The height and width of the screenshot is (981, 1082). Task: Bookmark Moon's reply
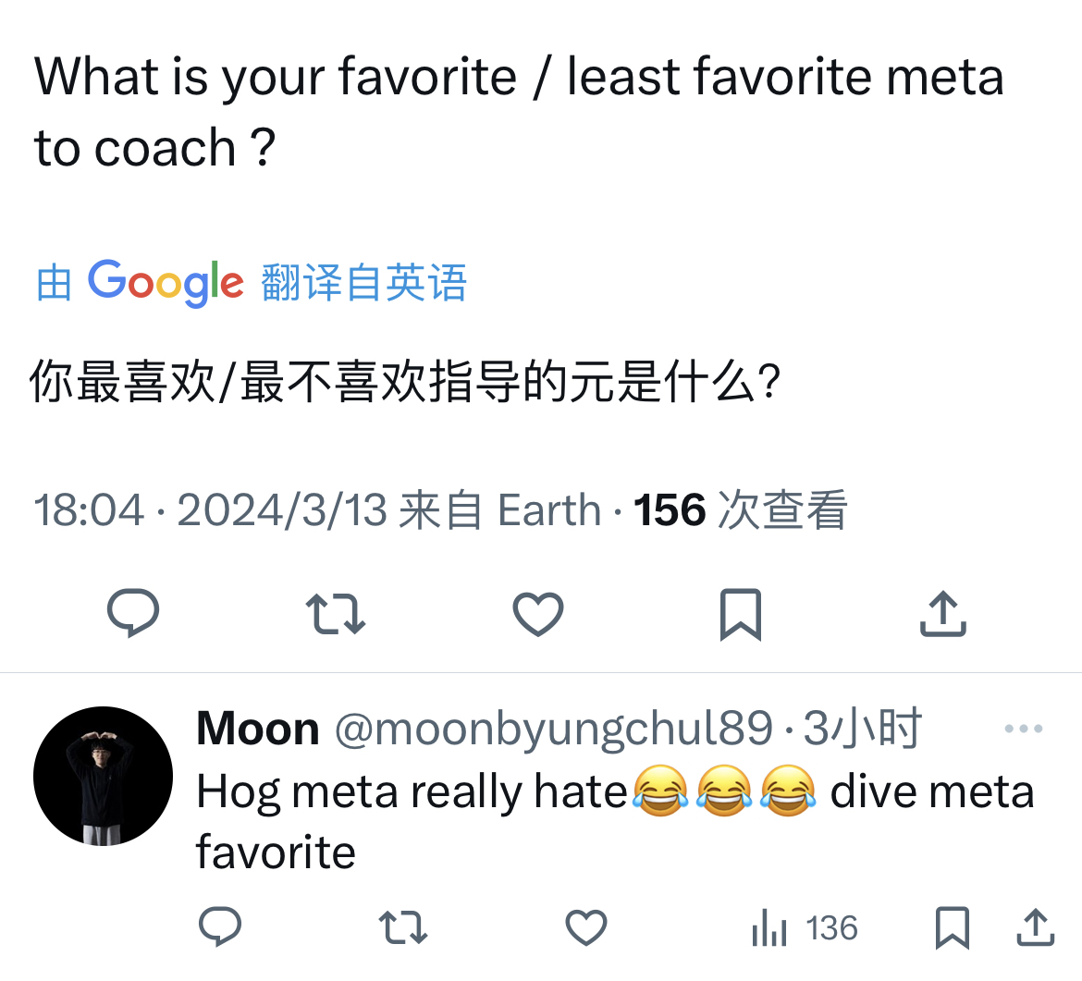952,927
